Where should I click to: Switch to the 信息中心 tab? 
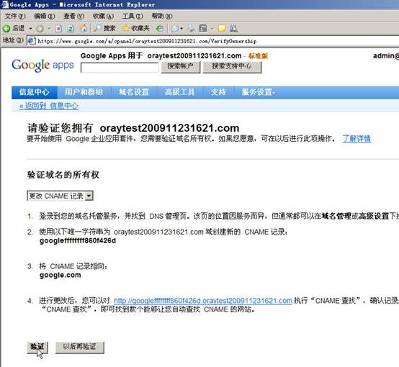pyautogui.click(x=35, y=92)
